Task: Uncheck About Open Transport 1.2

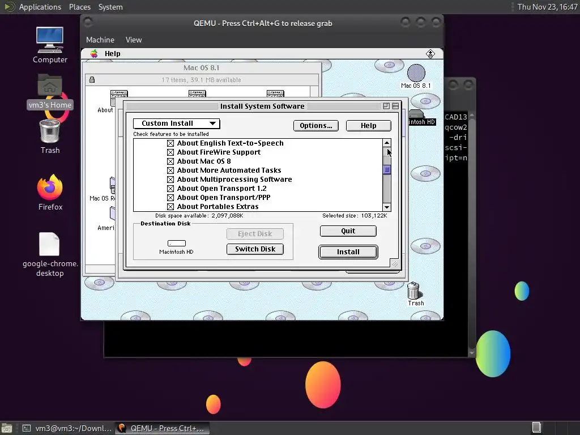Action: pyautogui.click(x=170, y=188)
